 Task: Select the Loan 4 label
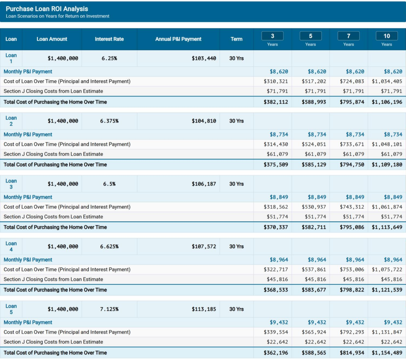click(x=11, y=247)
